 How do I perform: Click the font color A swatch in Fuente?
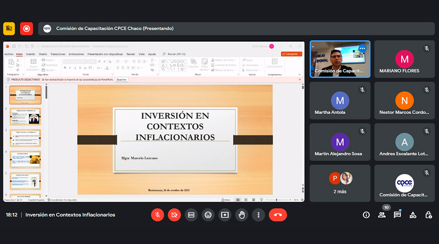pos(107,68)
